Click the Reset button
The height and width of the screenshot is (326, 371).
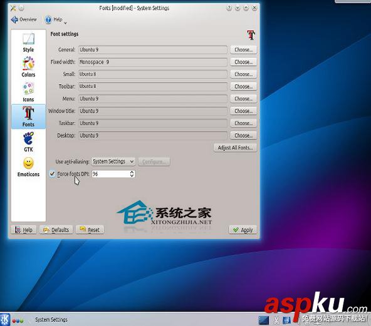click(x=90, y=230)
